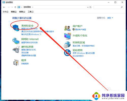127x101 pixels.
Task: Open the 工具(T) menu
Action: point(30,12)
